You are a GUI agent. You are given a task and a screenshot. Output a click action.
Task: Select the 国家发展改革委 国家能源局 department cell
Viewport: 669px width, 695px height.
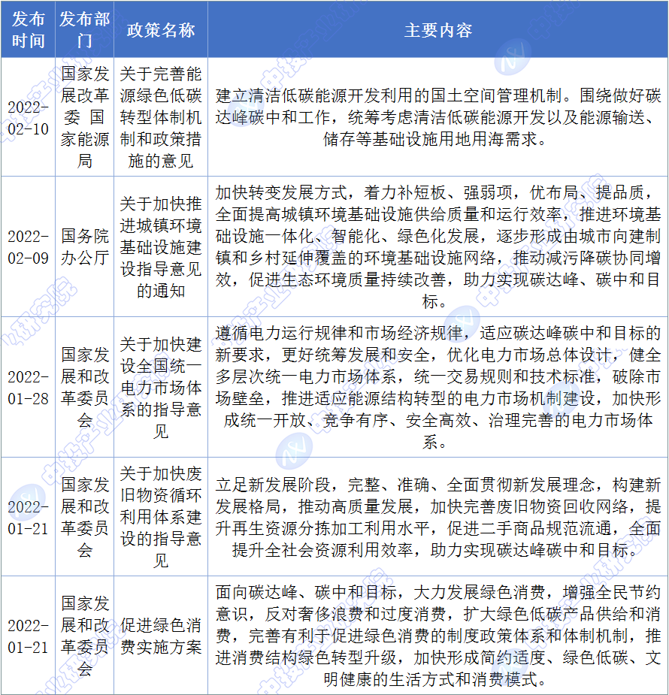click(x=84, y=118)
